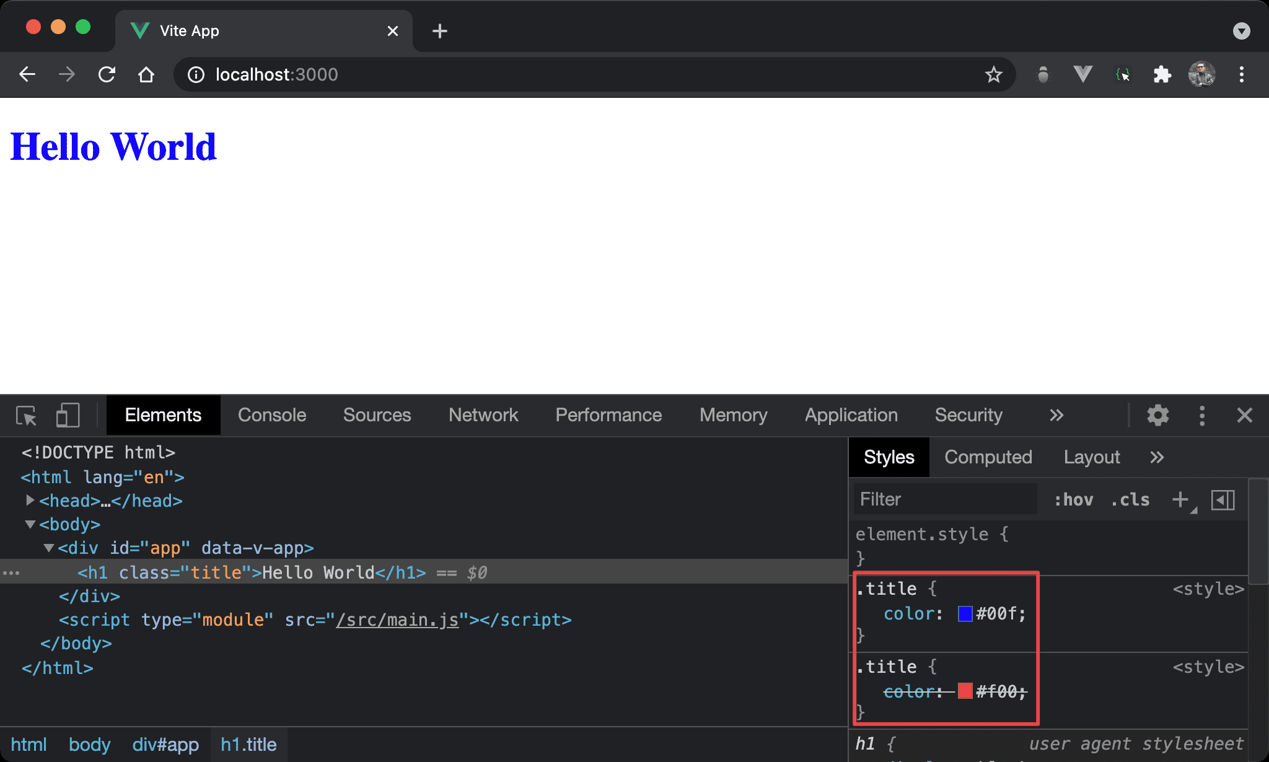The height and width of the screenshot is (762, 1269).
Task: Open the Extensions puzzle icon
Action: coord(1162,75)
